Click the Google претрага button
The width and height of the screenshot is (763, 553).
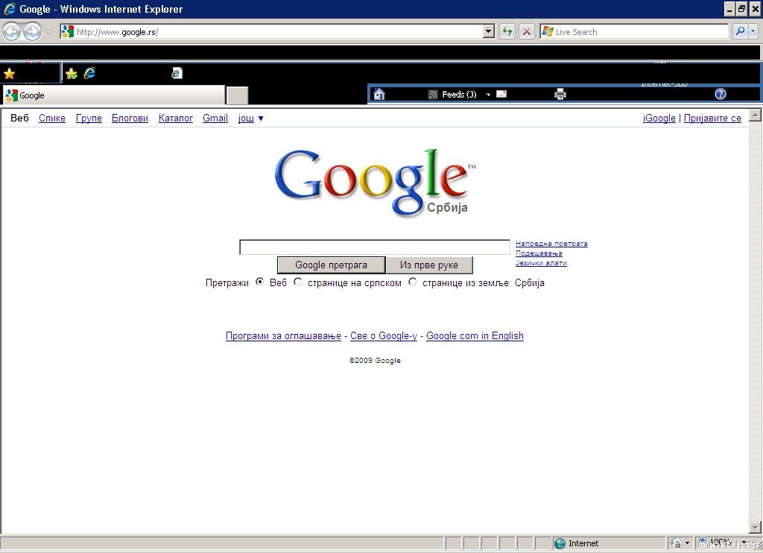point(331,265)
